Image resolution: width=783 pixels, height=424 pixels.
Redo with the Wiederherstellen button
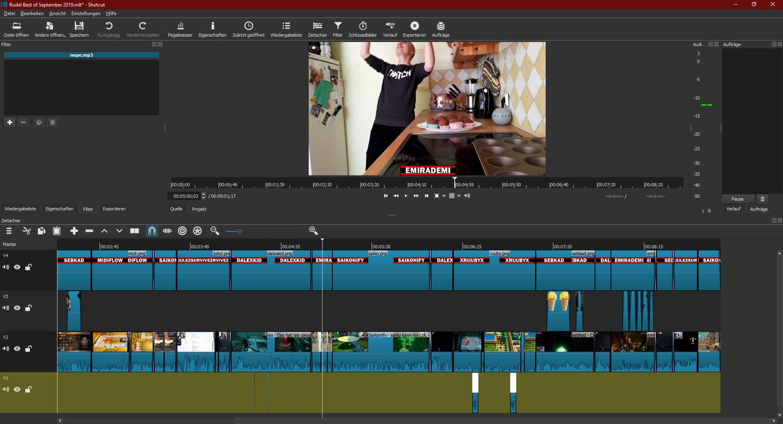click(x=142, y=29)
